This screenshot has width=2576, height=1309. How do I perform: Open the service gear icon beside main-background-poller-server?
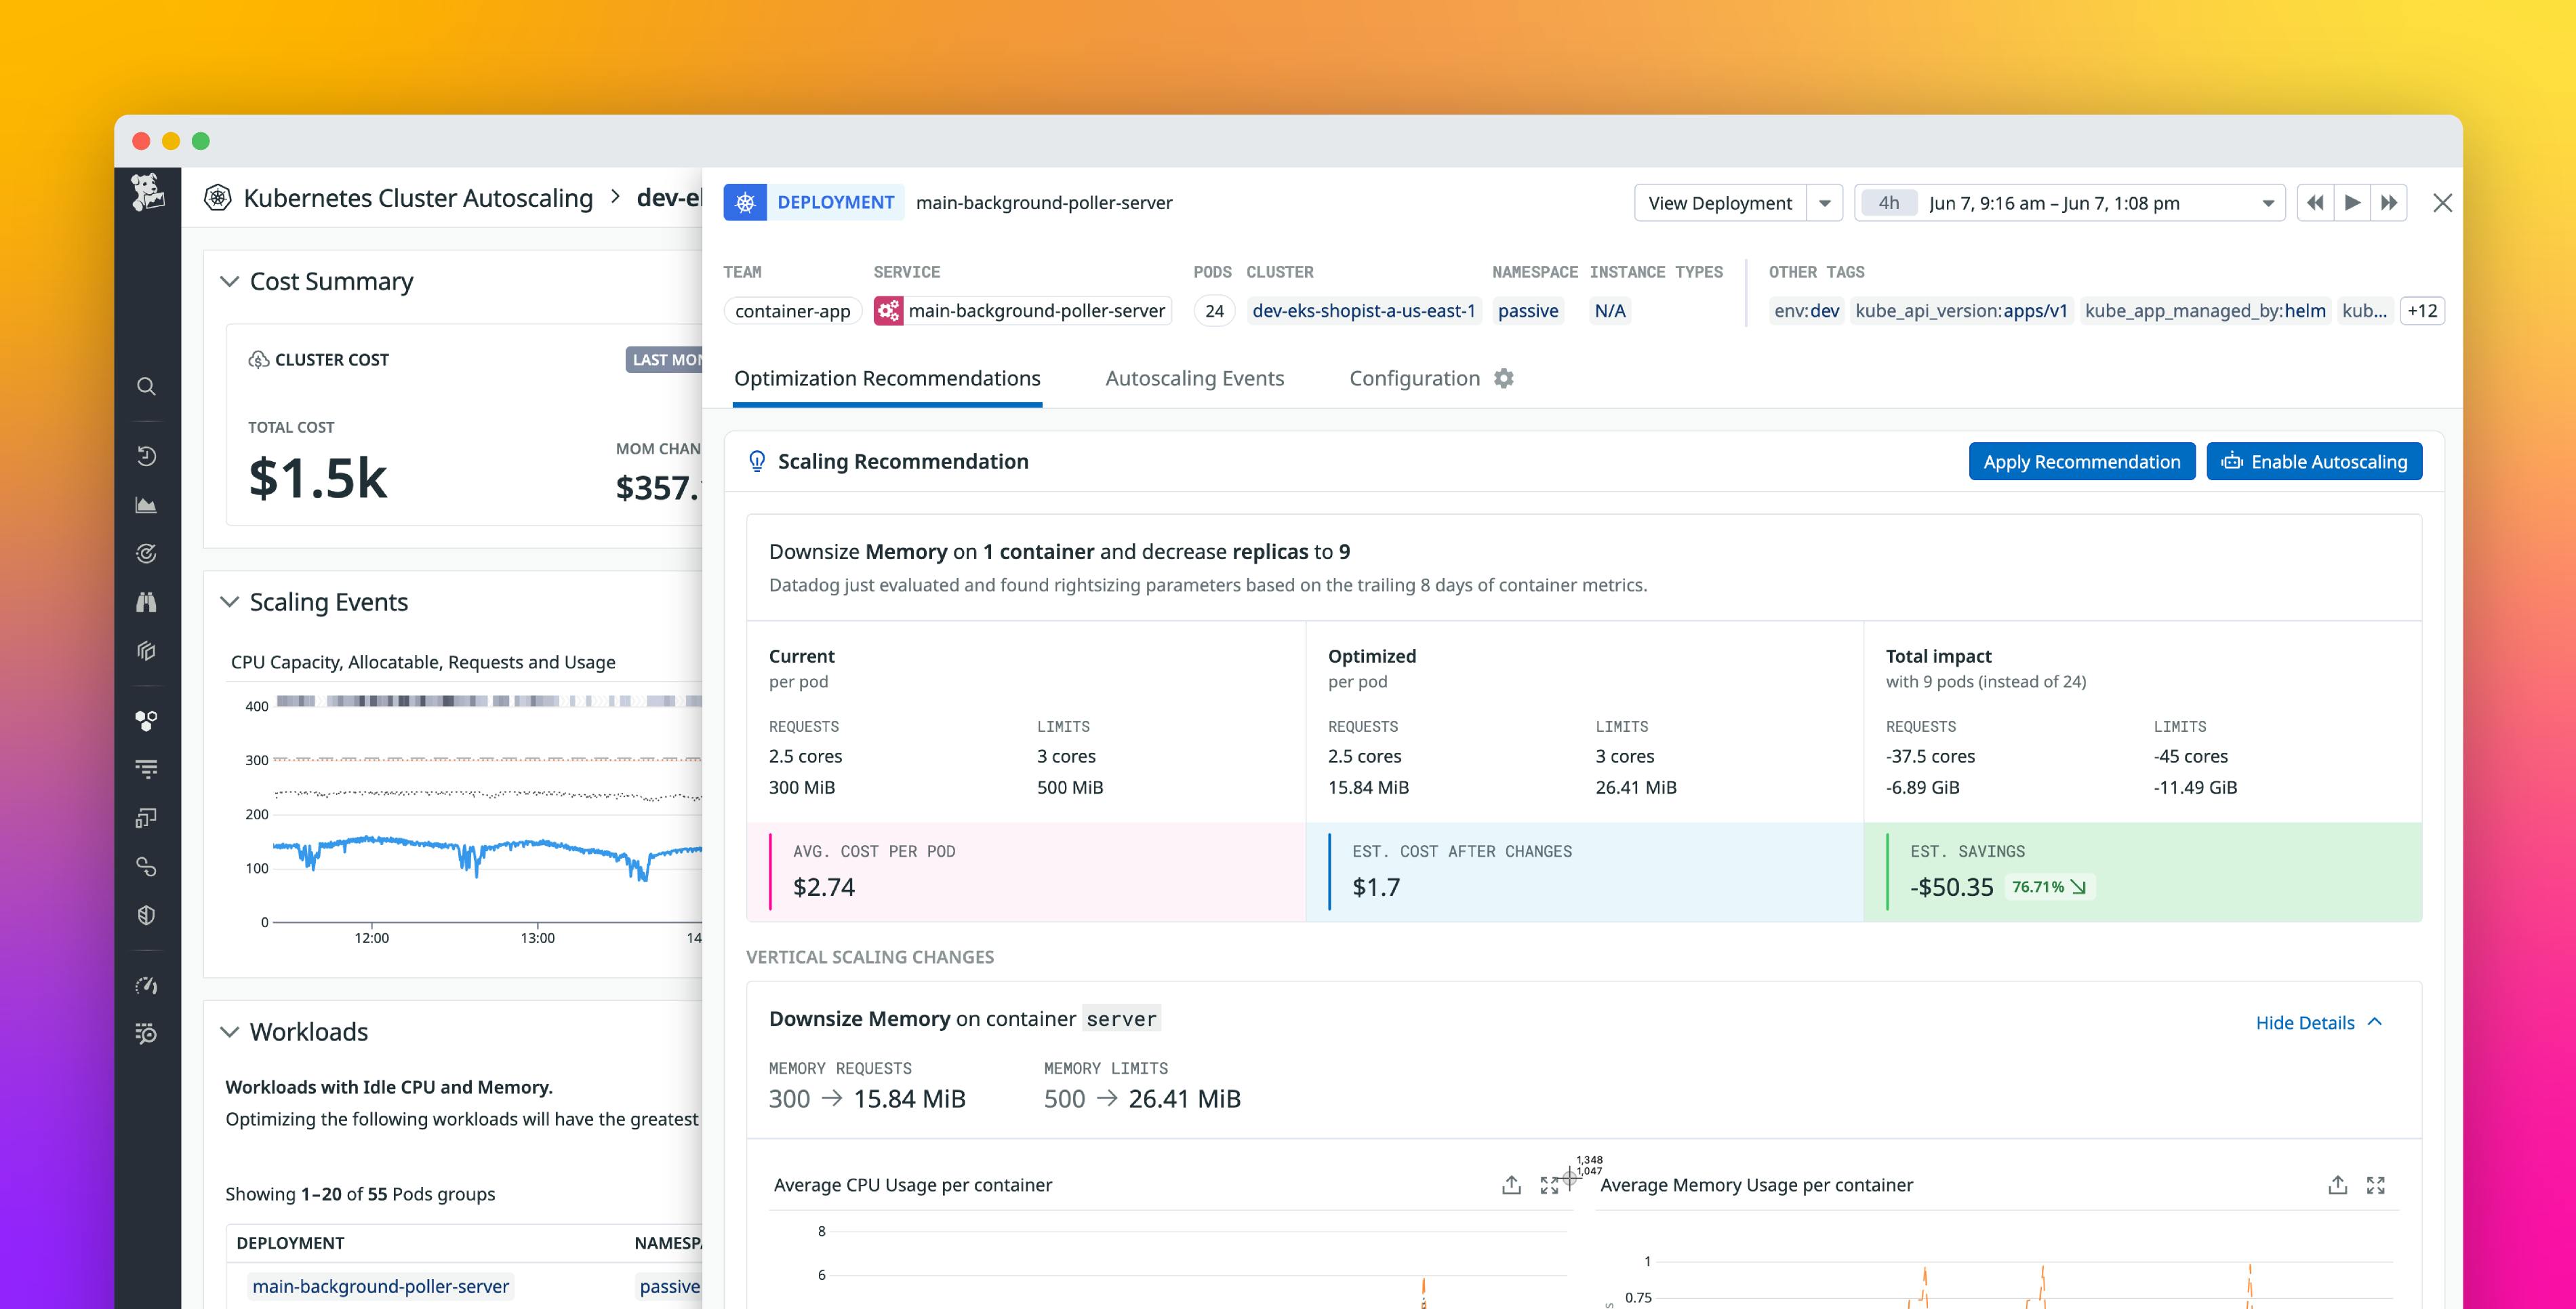(x=889, y=310)
